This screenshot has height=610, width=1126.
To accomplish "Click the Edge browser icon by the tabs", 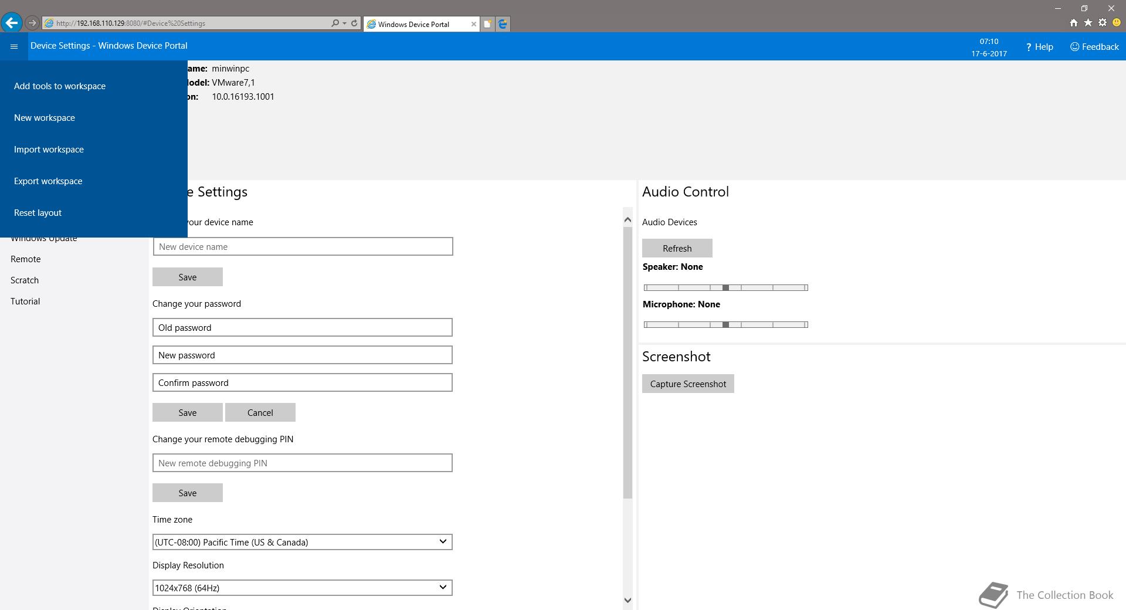I will (503, 24).
